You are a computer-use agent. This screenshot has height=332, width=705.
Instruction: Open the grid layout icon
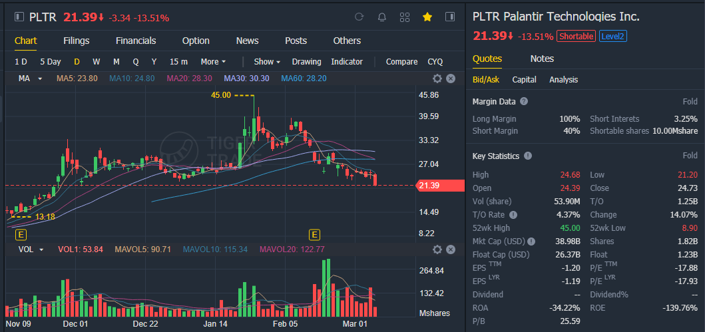(x=405, y=17)
